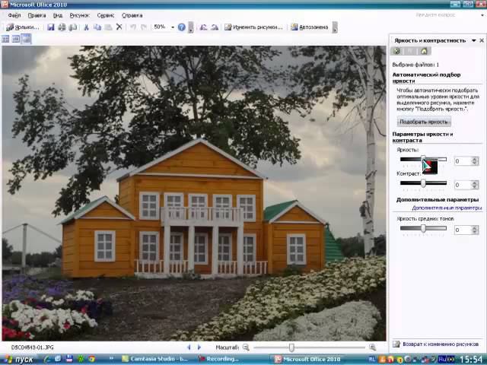The height and width of the screenshot is (365, 487).
Task: Switch to single picture view
Action: (26, 39)
